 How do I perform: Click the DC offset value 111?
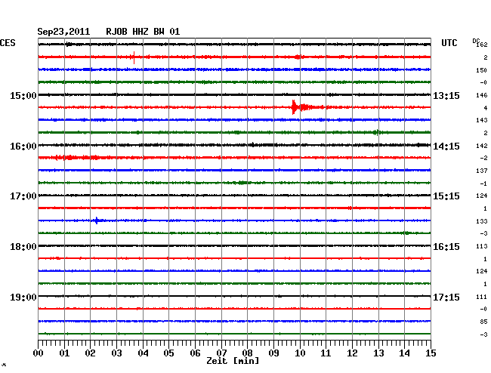(x=482, y=297)
